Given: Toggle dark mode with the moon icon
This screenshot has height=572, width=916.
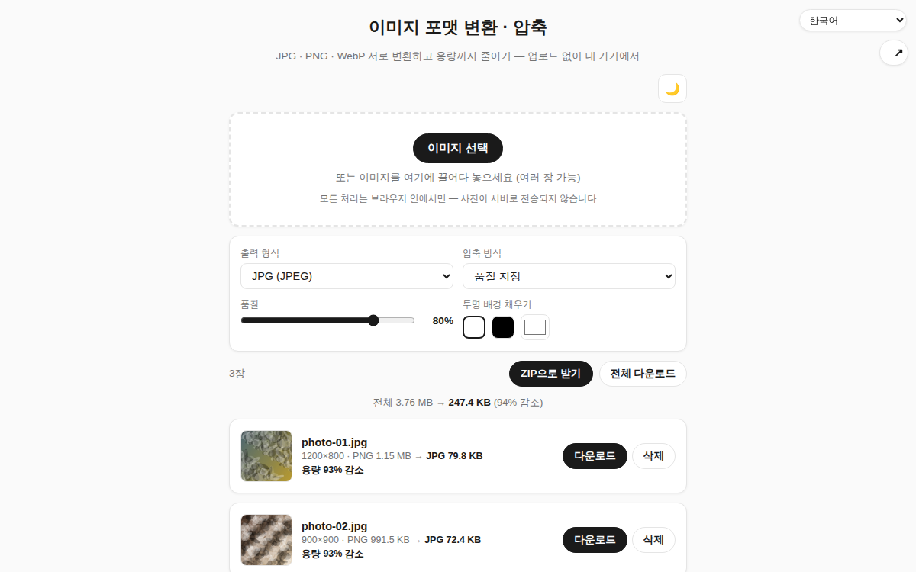Looking at the screenshot, I should pos(672,88).
